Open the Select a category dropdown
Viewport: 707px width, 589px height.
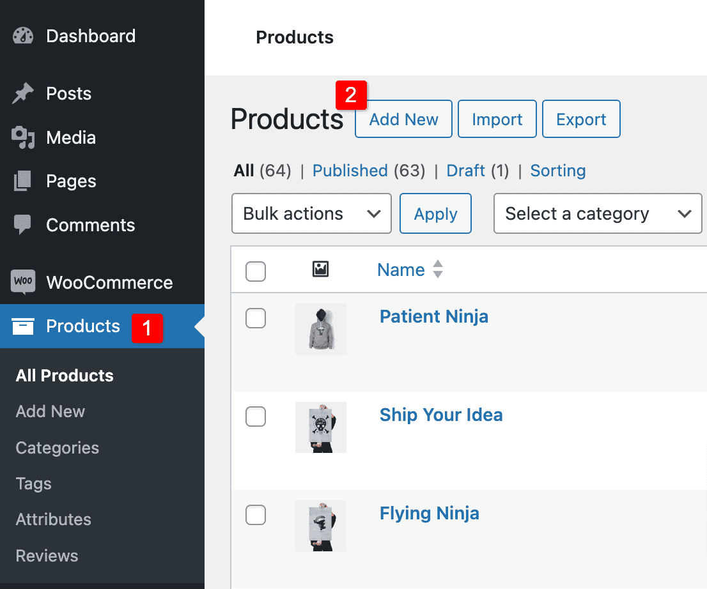597,213
